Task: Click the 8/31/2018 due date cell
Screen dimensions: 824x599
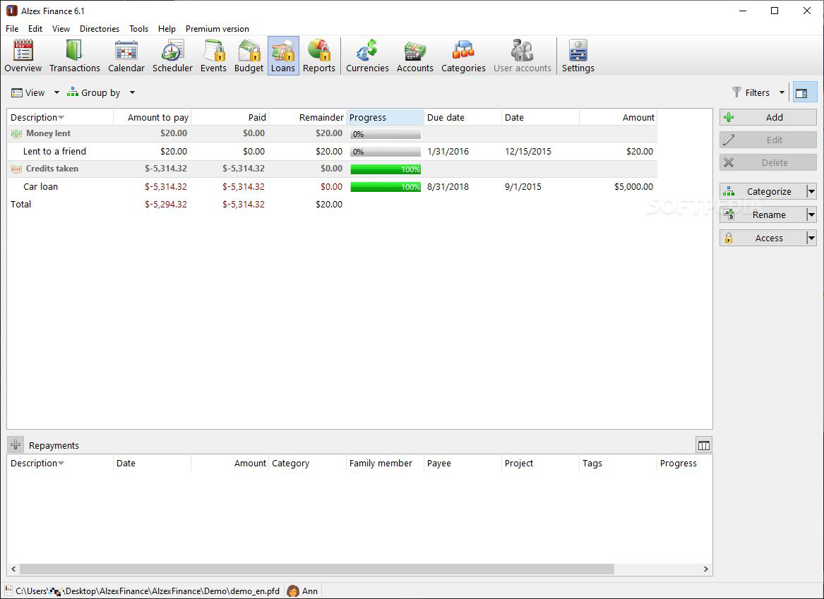Action: (448, 187)
